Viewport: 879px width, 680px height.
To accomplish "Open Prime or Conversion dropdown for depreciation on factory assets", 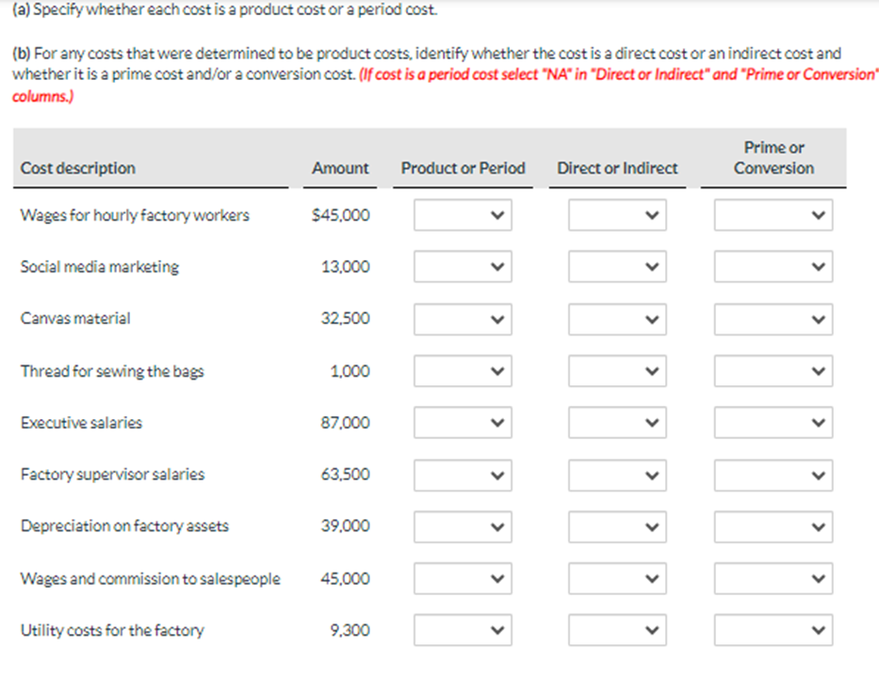I will click(x=773, y=526).
